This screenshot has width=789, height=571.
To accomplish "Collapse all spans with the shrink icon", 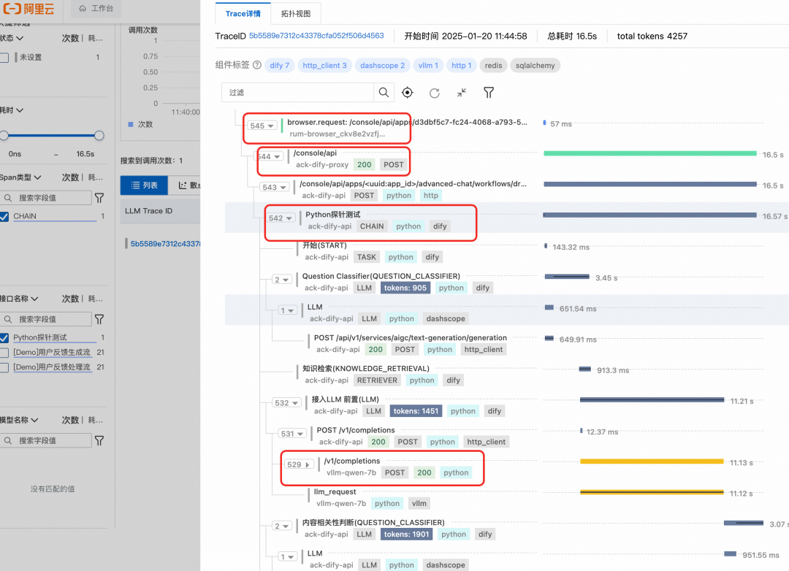I will (462, 93).
